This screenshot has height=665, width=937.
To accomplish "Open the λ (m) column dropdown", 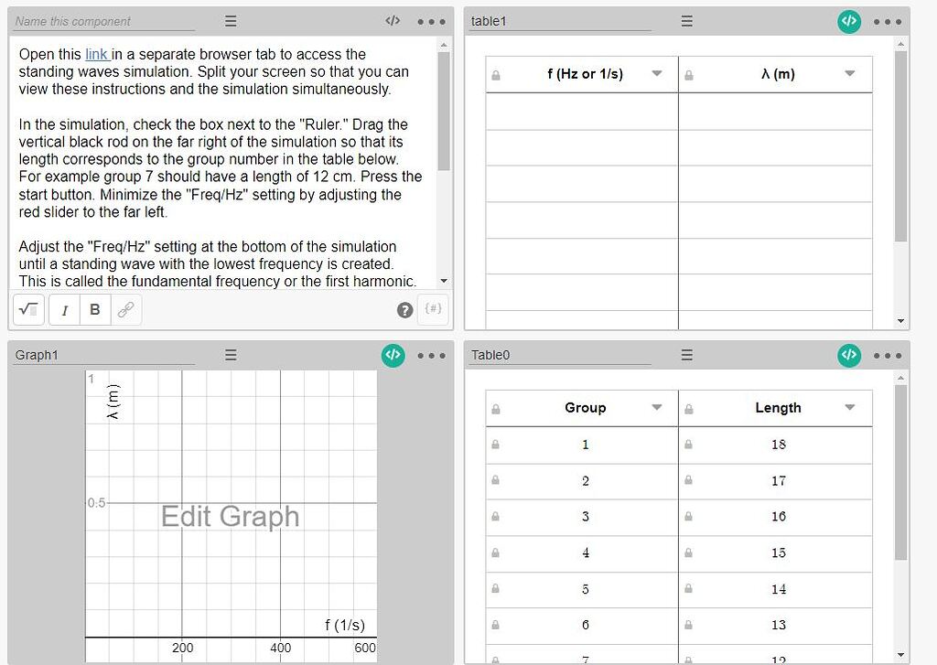I will pos(849,74).
